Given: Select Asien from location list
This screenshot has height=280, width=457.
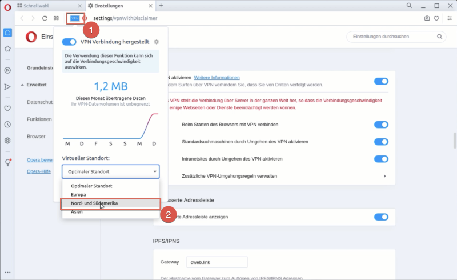Looking at the screenshot, I should pyautogui.click(x=110, y=212).
